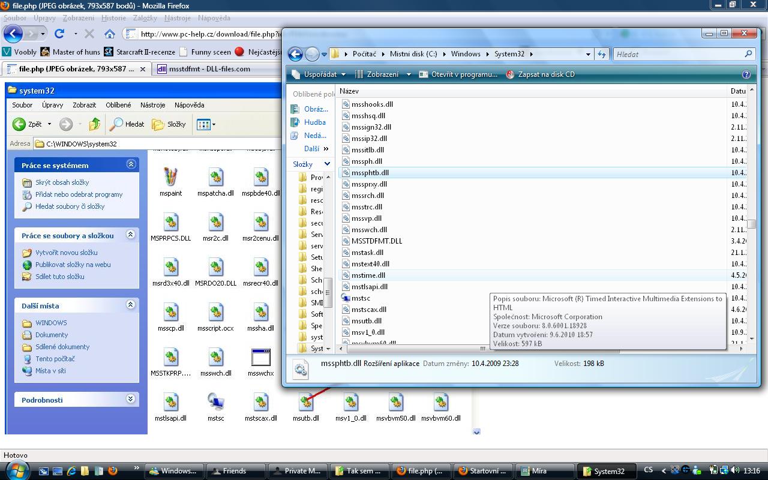Screen dimensions: 768x480
Task: Switch to Friends taskbar window
Action: (235, 471)
